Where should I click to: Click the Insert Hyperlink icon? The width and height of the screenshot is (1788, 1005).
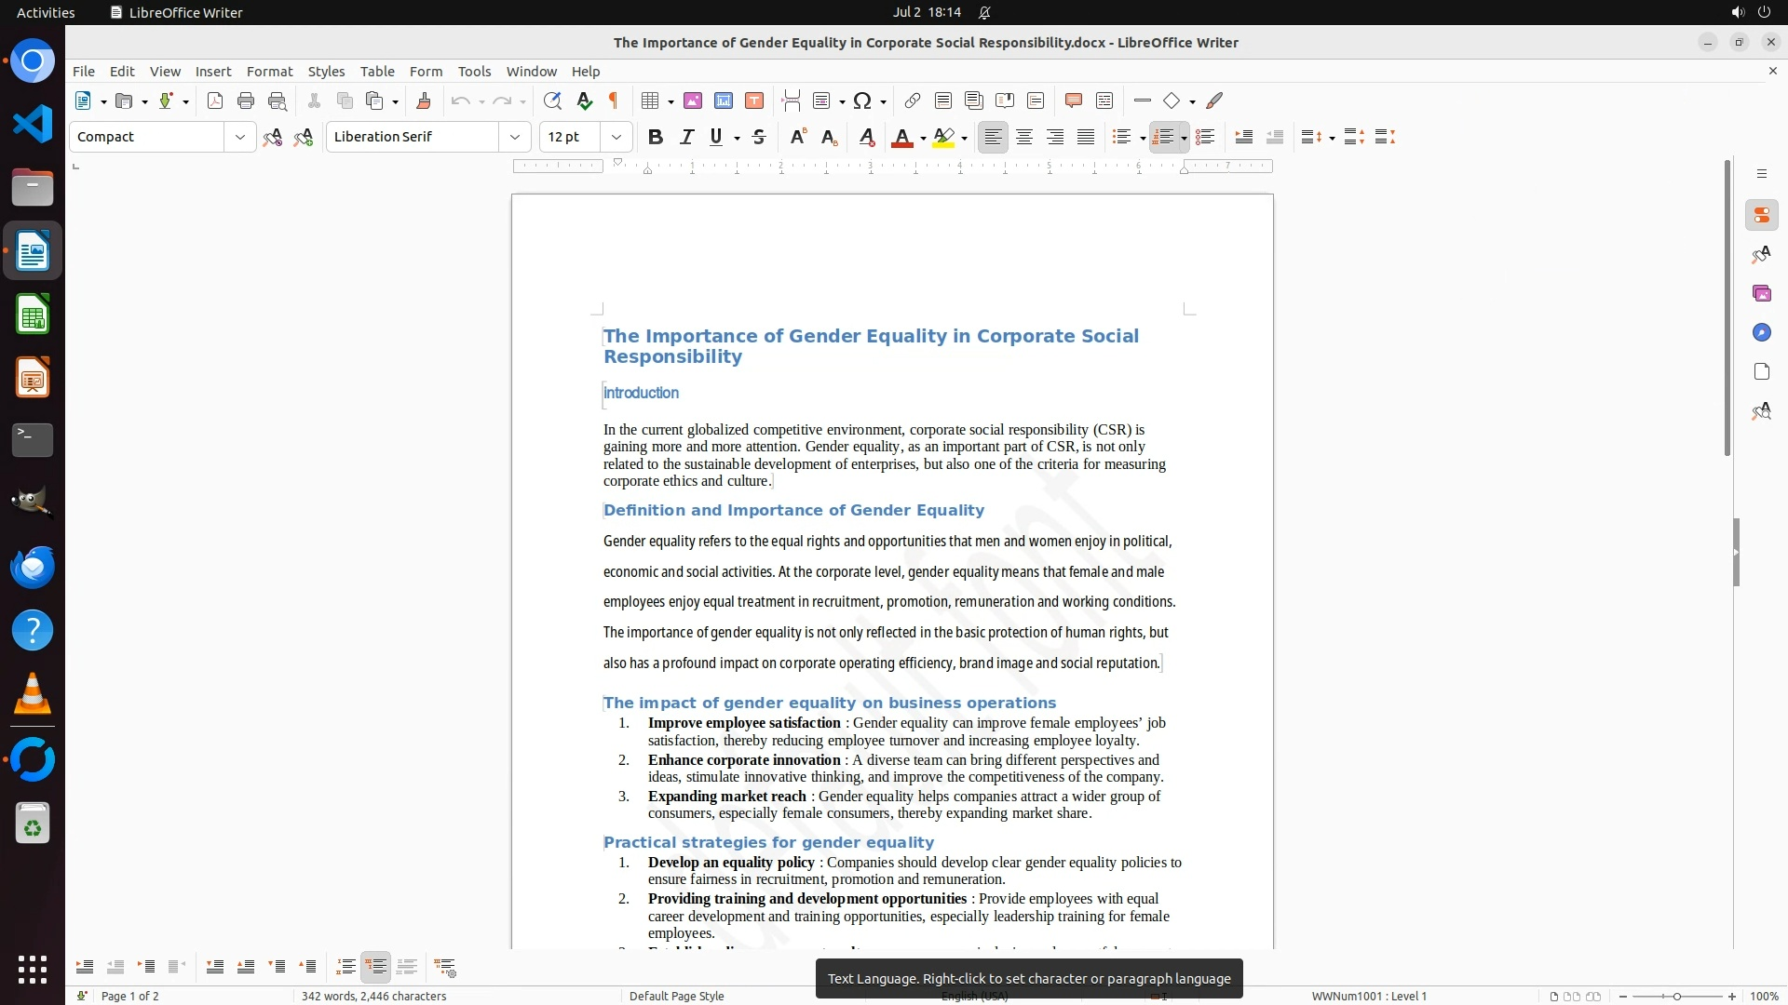coord(913,101)
